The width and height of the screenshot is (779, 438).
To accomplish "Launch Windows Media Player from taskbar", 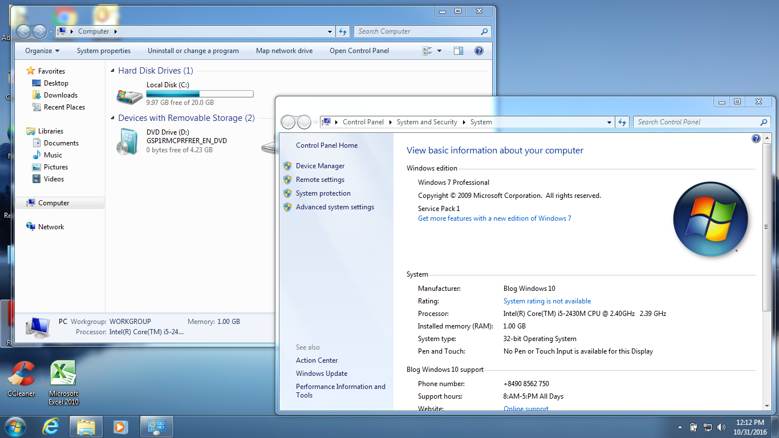I will (x=120, y=427).
